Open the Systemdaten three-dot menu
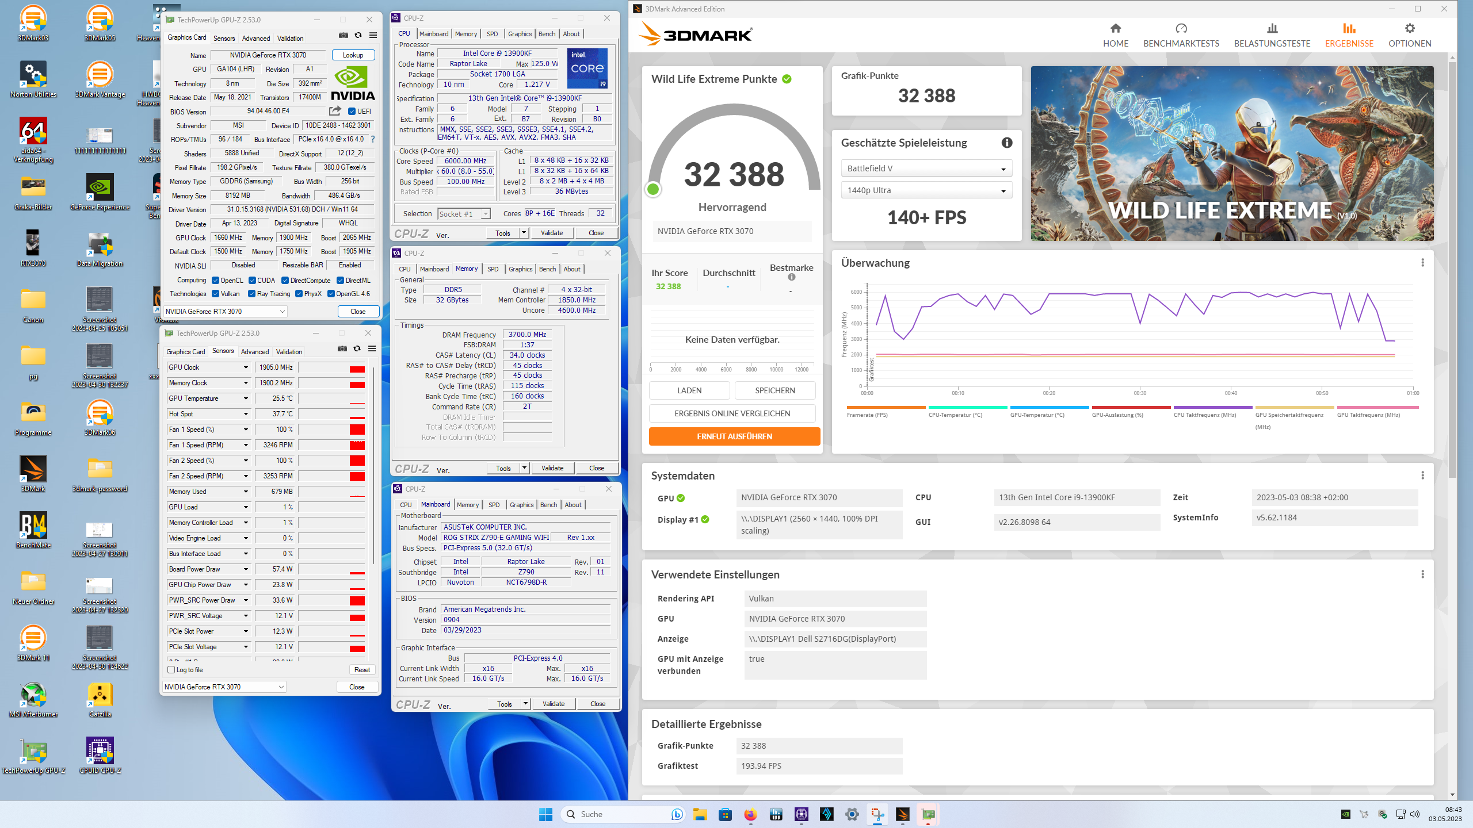The width and height of the screenshot is (1473, 828). 1422,476
